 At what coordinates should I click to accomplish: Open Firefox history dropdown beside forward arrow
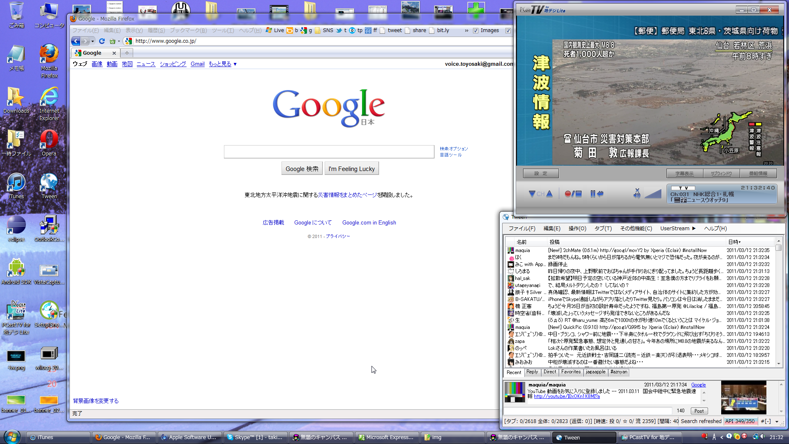coord(92,41)
